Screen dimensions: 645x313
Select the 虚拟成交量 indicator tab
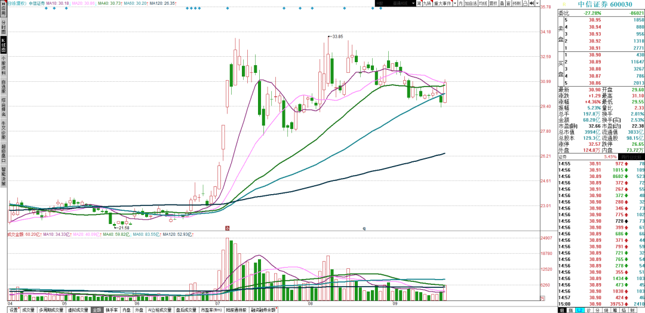[x=78, y=309]
